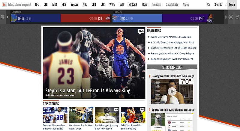Select the NHL scoreboard tab
This screenshot has width=240, height=131.
pyautogui.click(x=237, y=17)
